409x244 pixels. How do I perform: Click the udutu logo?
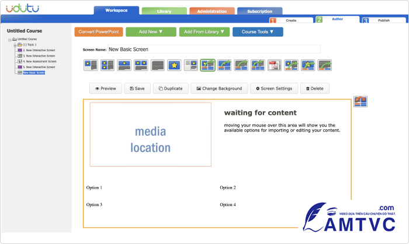(22, 9)
